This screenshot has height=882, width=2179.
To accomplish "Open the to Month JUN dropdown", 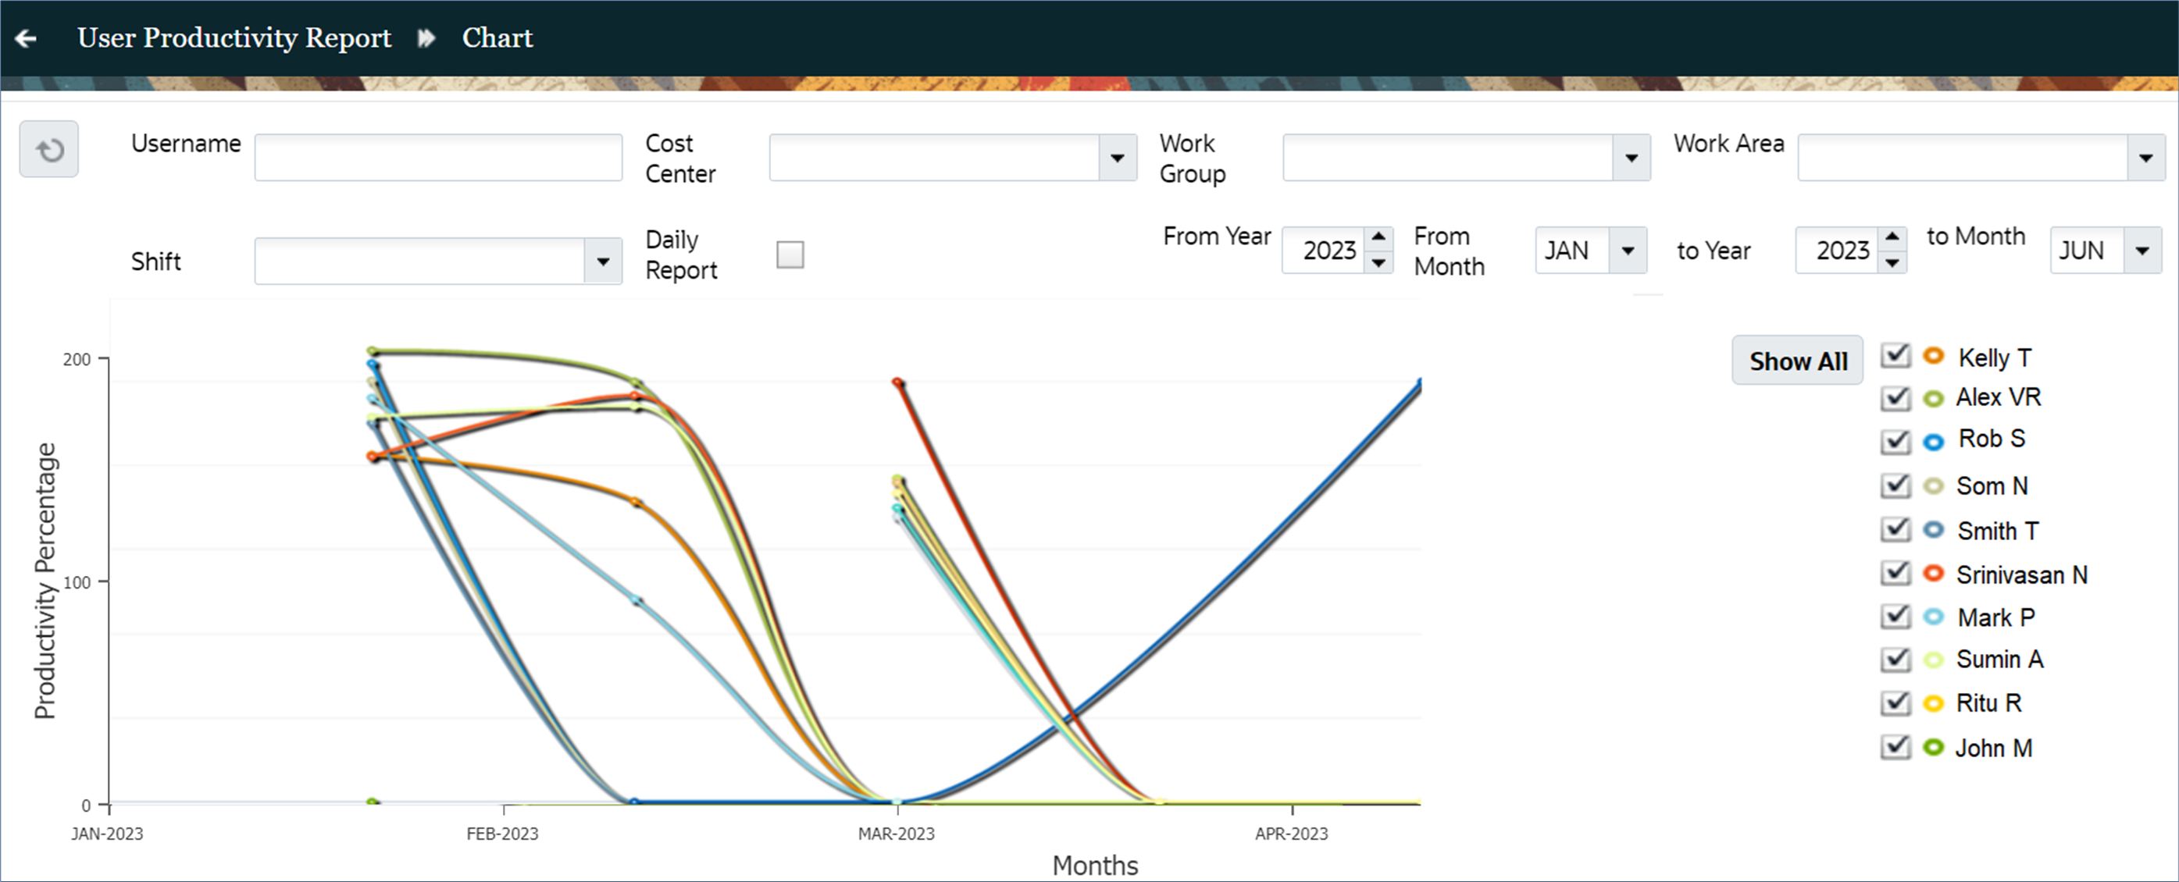I will click(x=2144, y=250).
